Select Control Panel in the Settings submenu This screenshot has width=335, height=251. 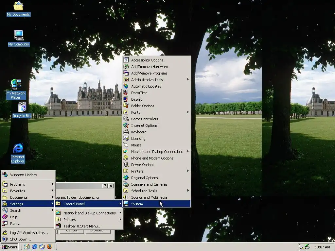point(89,204)
